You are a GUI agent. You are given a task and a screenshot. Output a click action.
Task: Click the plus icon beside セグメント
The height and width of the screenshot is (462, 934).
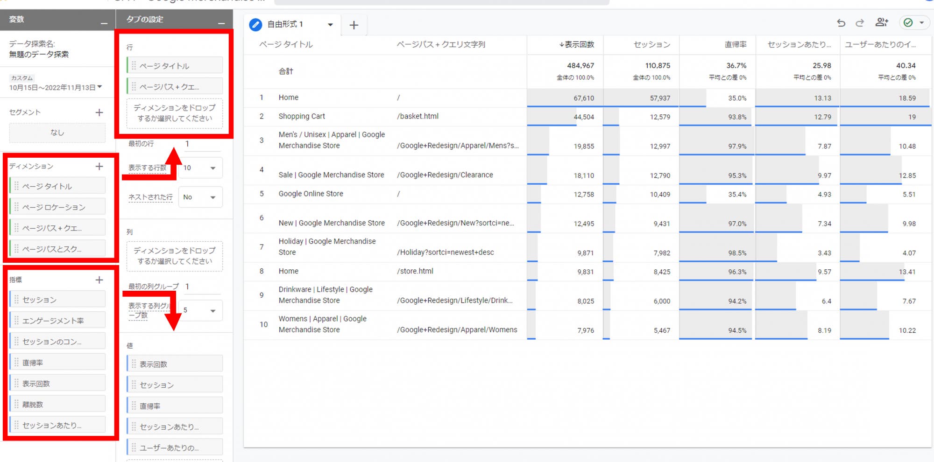tap(99, 112)
